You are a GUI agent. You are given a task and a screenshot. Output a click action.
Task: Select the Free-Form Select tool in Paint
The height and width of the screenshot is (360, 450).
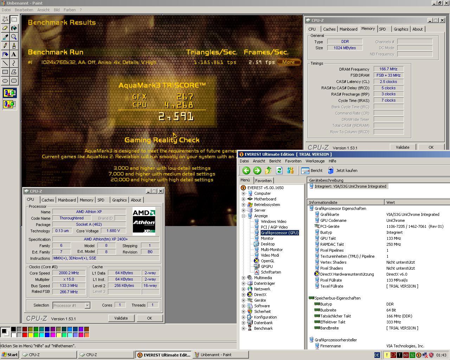[x=5, y=19]
